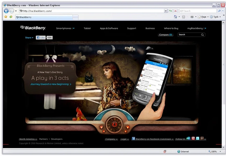Open the LinkedIn follow icon
The image size is (226, 157).
202,138
